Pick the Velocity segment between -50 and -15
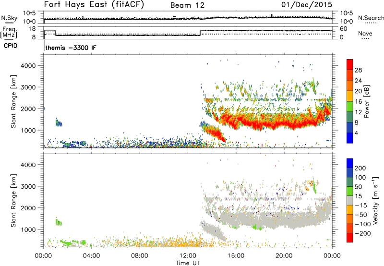Screen dimensions: 384x266 tap(350, 210)
